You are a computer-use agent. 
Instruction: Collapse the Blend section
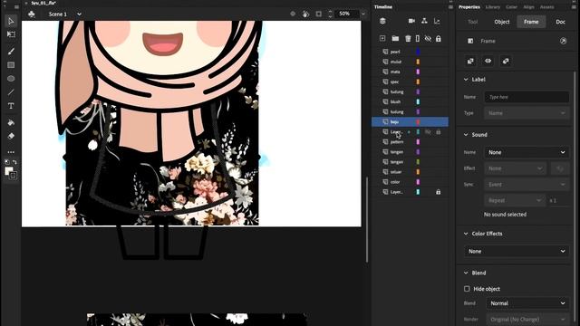[466, 273]
